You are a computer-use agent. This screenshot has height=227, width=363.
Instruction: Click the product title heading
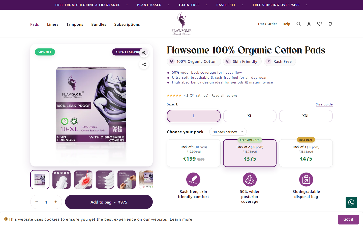pyautogui.click(x=246, y=50)
